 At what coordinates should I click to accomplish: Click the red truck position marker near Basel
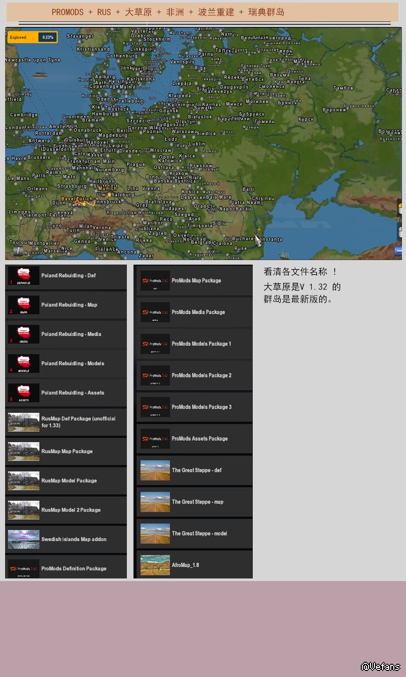pyautogui.click(x=77, y=203)
